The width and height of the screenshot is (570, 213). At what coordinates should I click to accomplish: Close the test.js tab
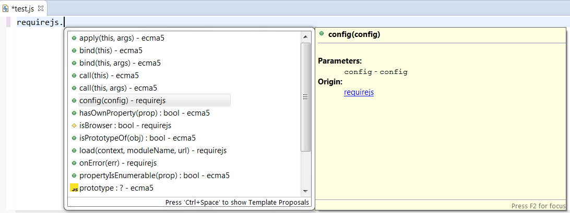41,7
